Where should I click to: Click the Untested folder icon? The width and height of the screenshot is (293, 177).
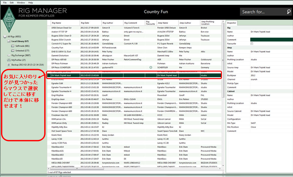13,51
